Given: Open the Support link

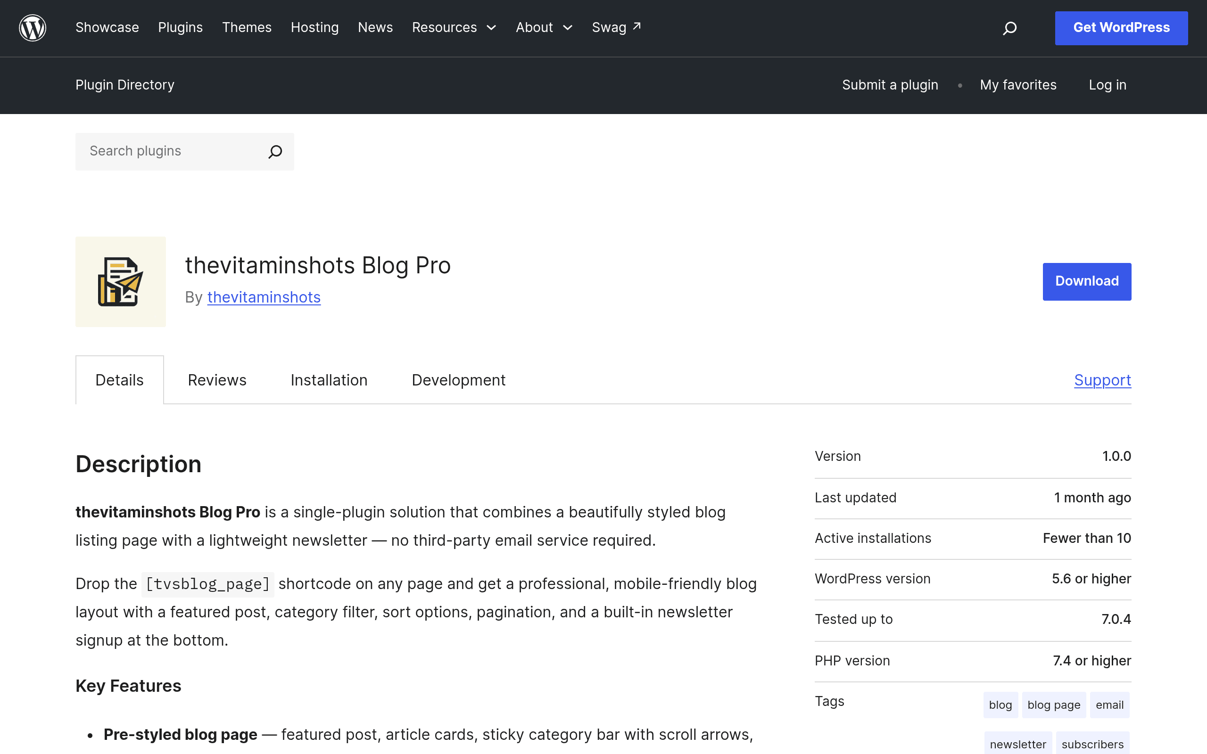Looking at the screenshot, I should pyautogui.click(x=1103, y=380).
